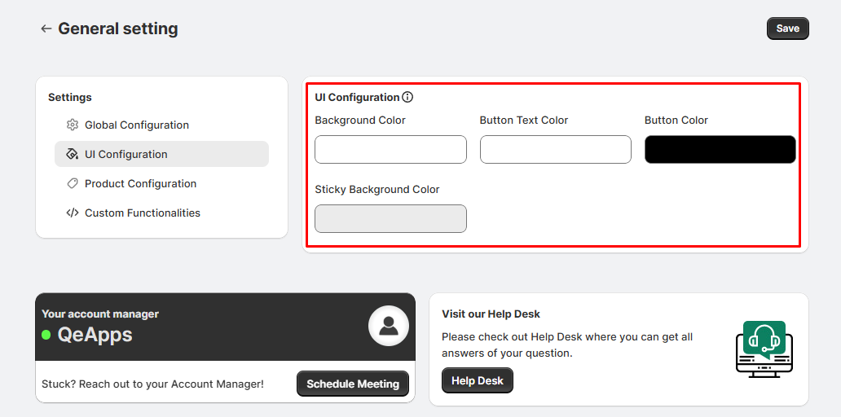841x417 pixels.
Task: Click the gear icon for Global Configuration
Action: (x=73, y=125)
